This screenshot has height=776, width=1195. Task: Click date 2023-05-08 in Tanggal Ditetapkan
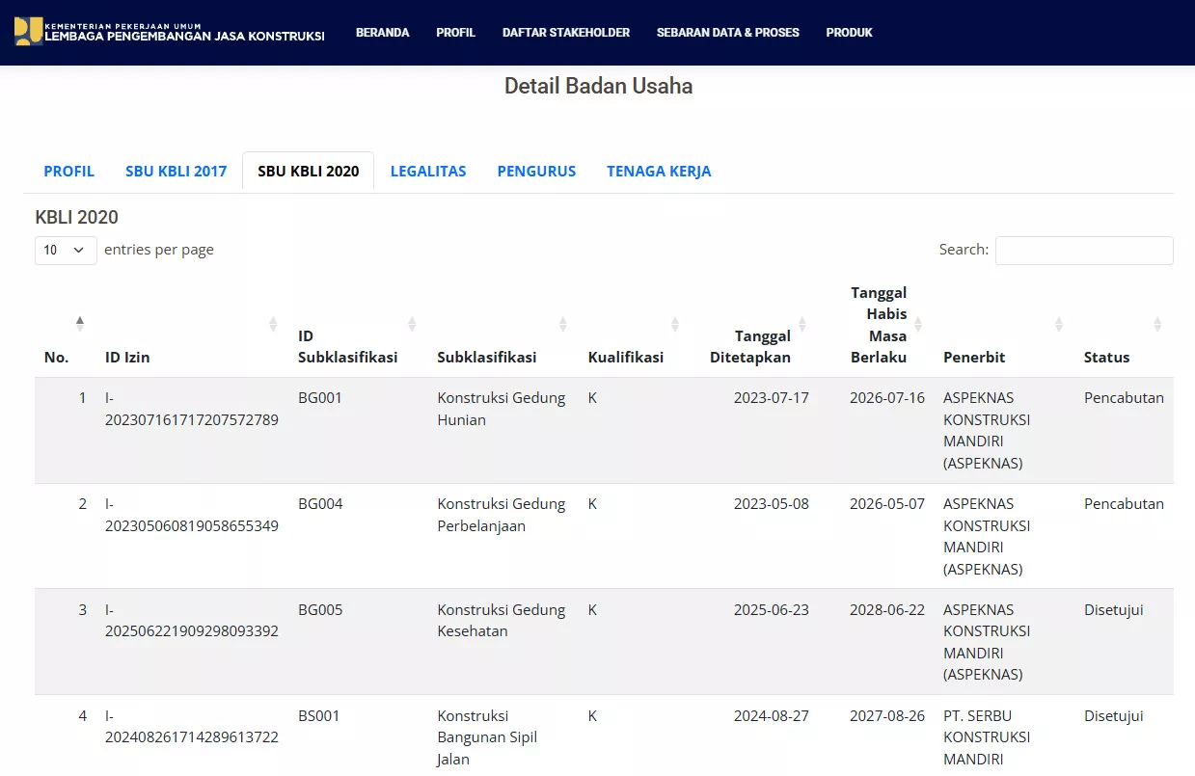click(x=771, y=504)
